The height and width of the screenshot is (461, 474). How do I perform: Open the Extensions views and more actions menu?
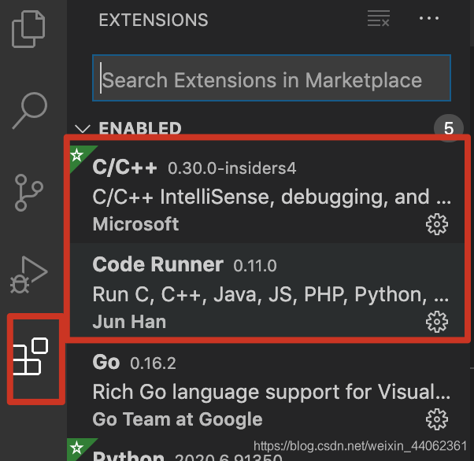(x=429, y=20)
